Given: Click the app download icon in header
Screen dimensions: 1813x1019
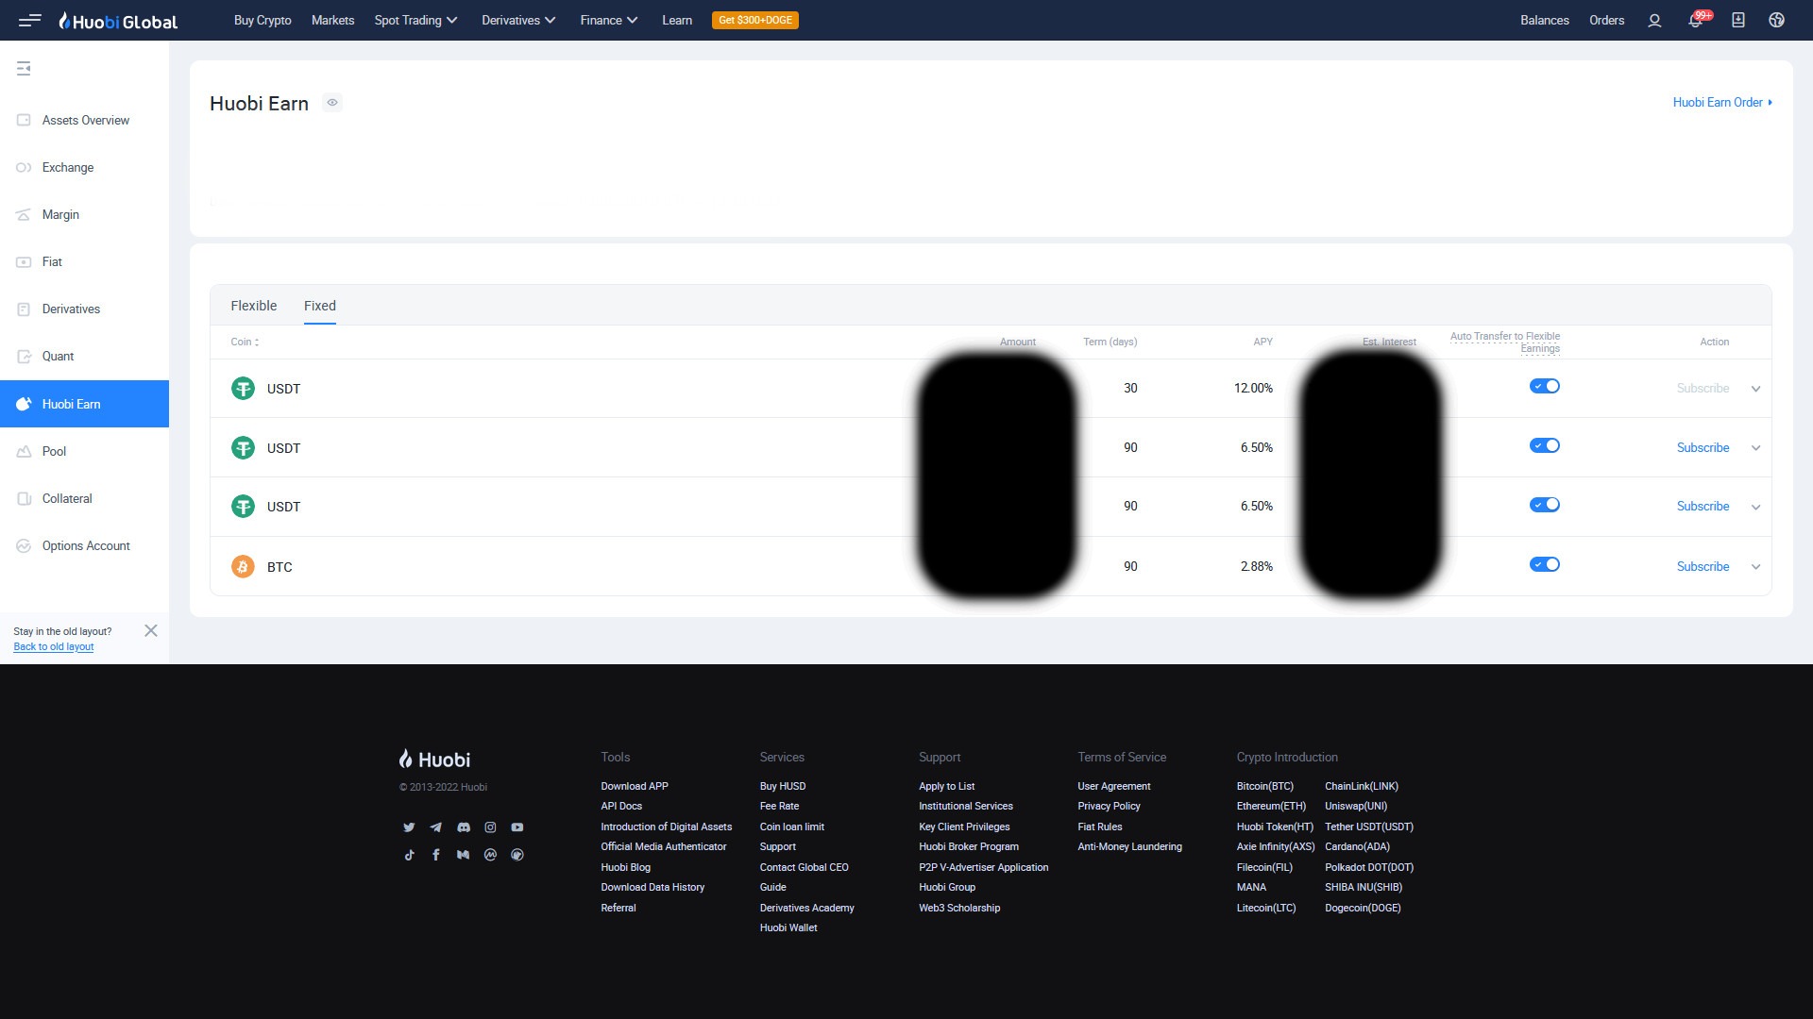Looking at the screenshot, I should point(1737,20).
